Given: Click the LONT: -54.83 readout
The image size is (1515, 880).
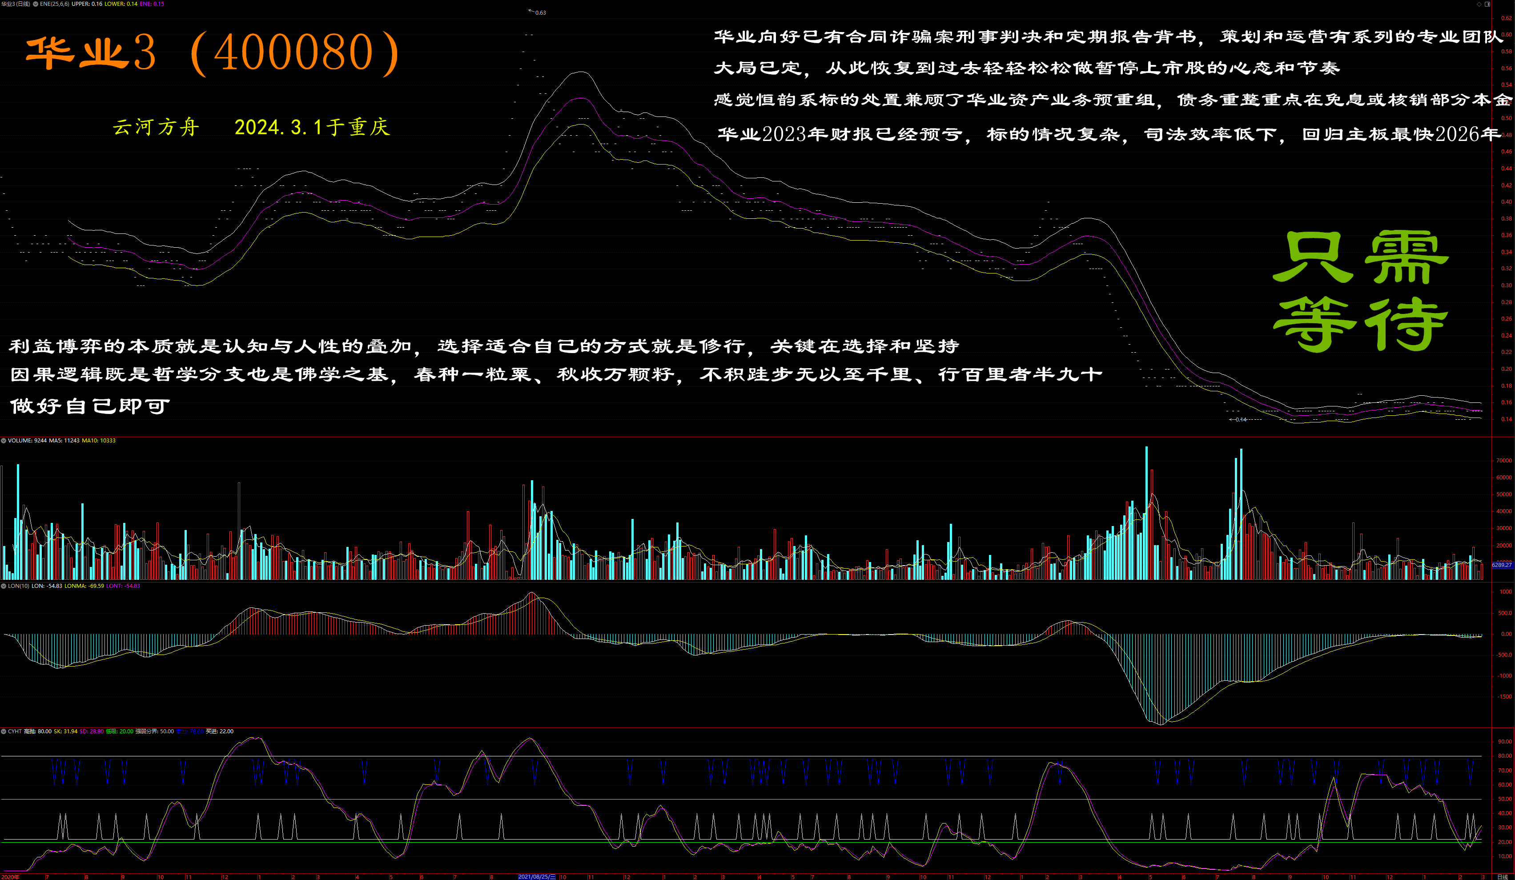Looking at the screenshot, I should 123,586.
